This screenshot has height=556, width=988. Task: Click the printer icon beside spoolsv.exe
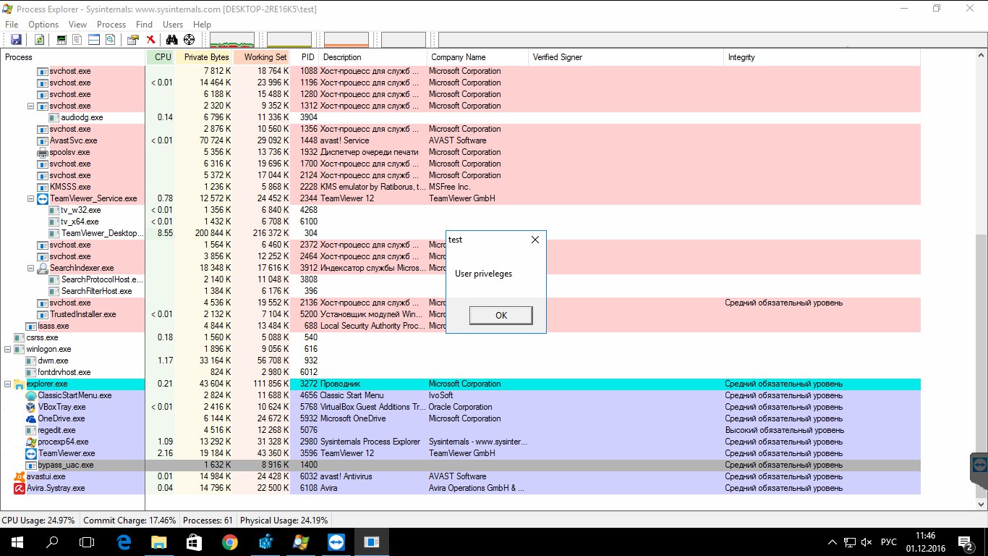coord(43,152)
